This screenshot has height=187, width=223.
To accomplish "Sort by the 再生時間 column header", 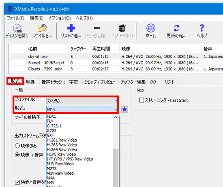I will 105,49.
